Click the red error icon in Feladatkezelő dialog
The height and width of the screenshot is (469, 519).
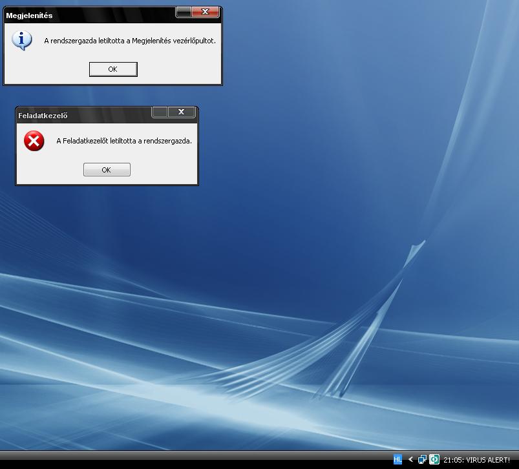coord(34,141)
